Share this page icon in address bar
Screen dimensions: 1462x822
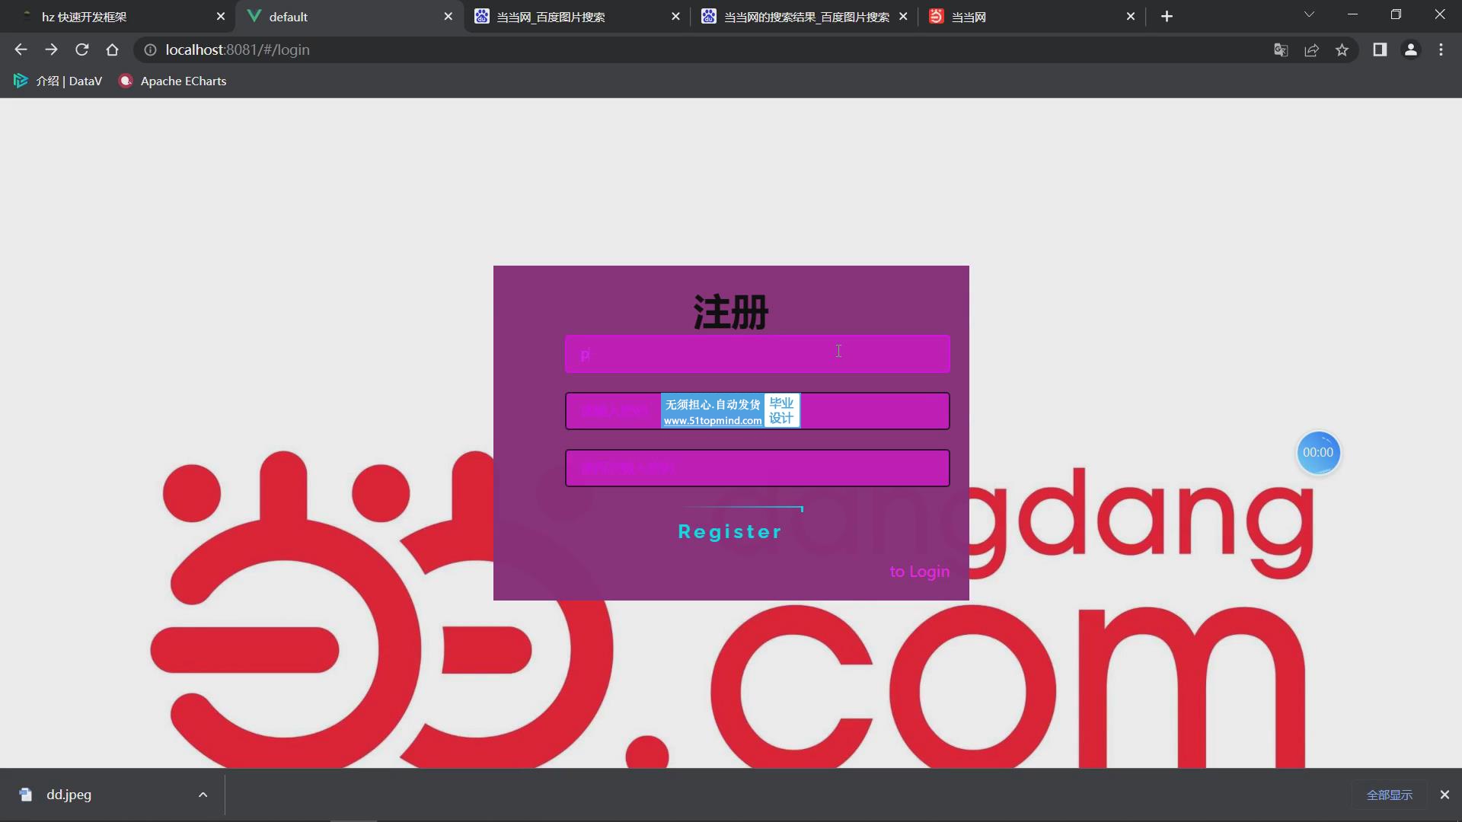[x=1311, y=49]
